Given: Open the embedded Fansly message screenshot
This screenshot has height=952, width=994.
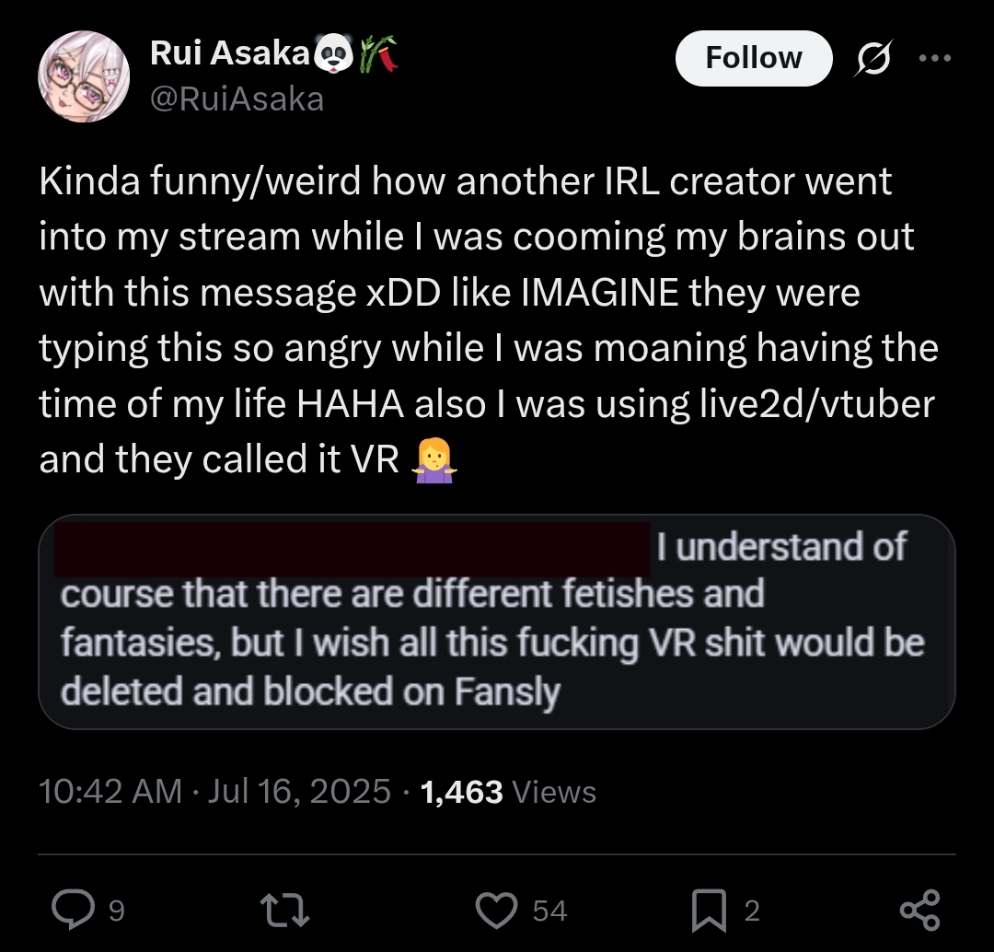Looking at the screenshot, I should [497, 622].
